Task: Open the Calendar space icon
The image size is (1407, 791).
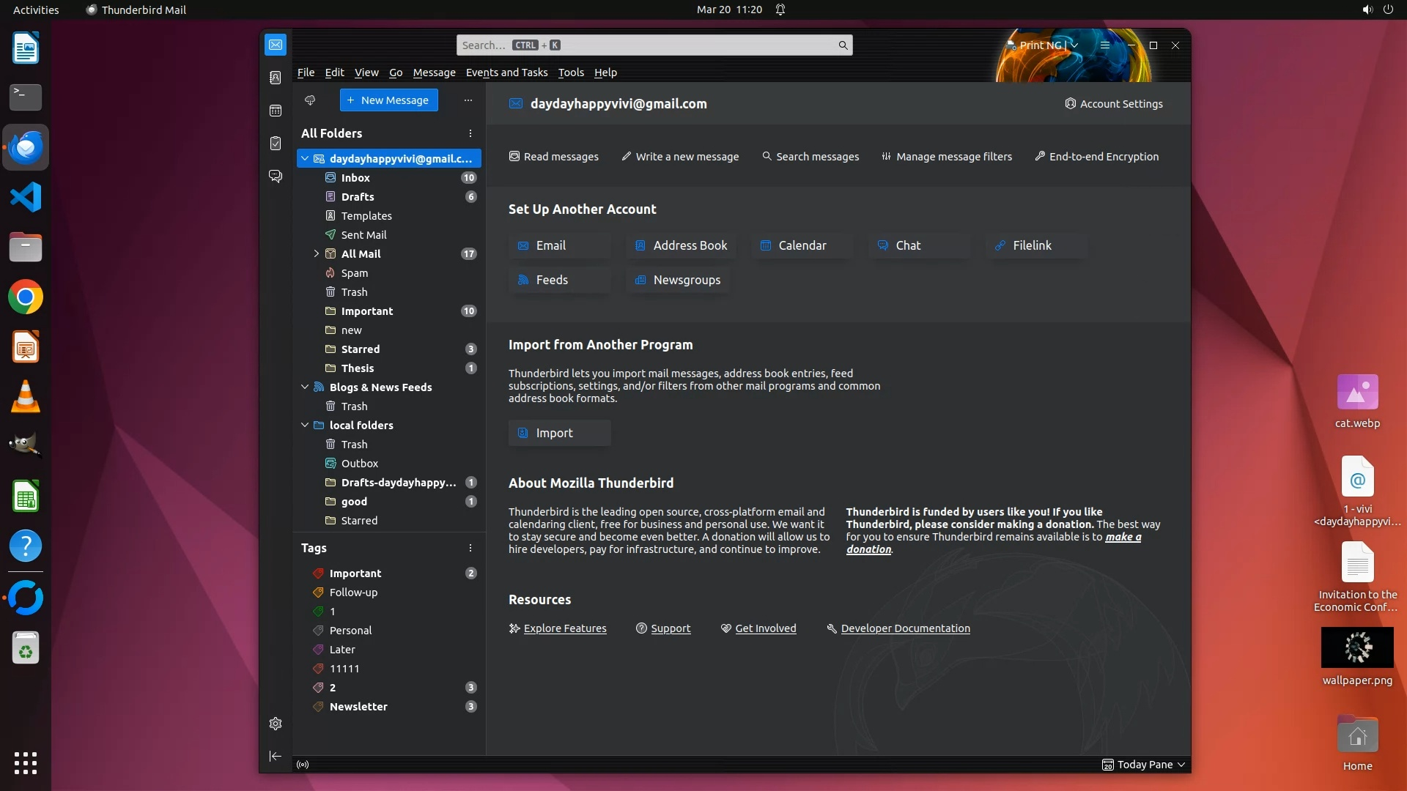Action: (x=276, y=111)
